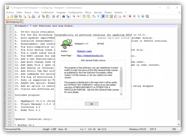Open the Function List icon

point(116,16)
